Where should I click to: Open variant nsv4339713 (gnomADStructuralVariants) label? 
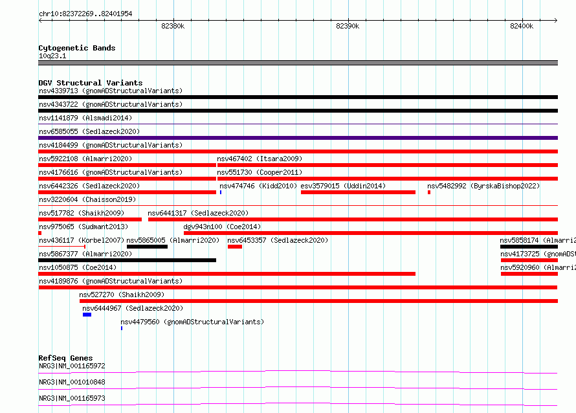point(111,91)
